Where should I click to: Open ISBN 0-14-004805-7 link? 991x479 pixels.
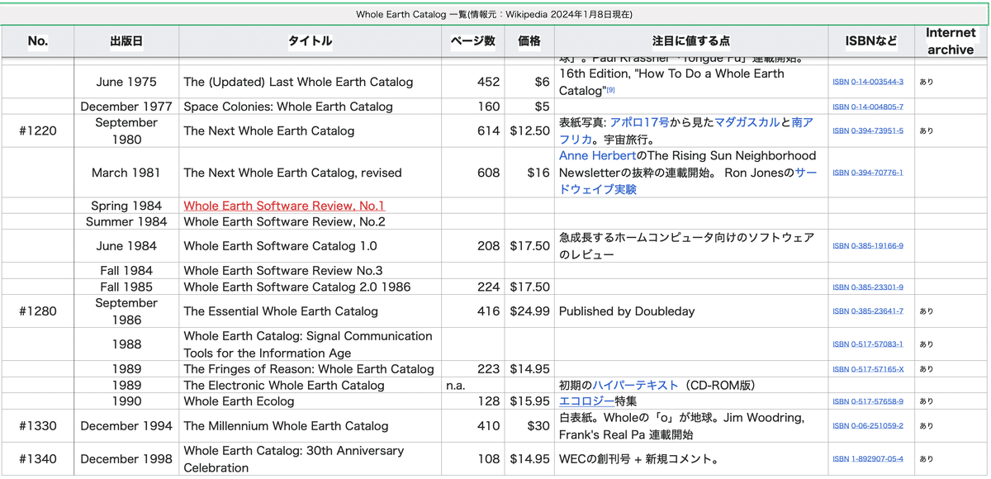[868, 107]
